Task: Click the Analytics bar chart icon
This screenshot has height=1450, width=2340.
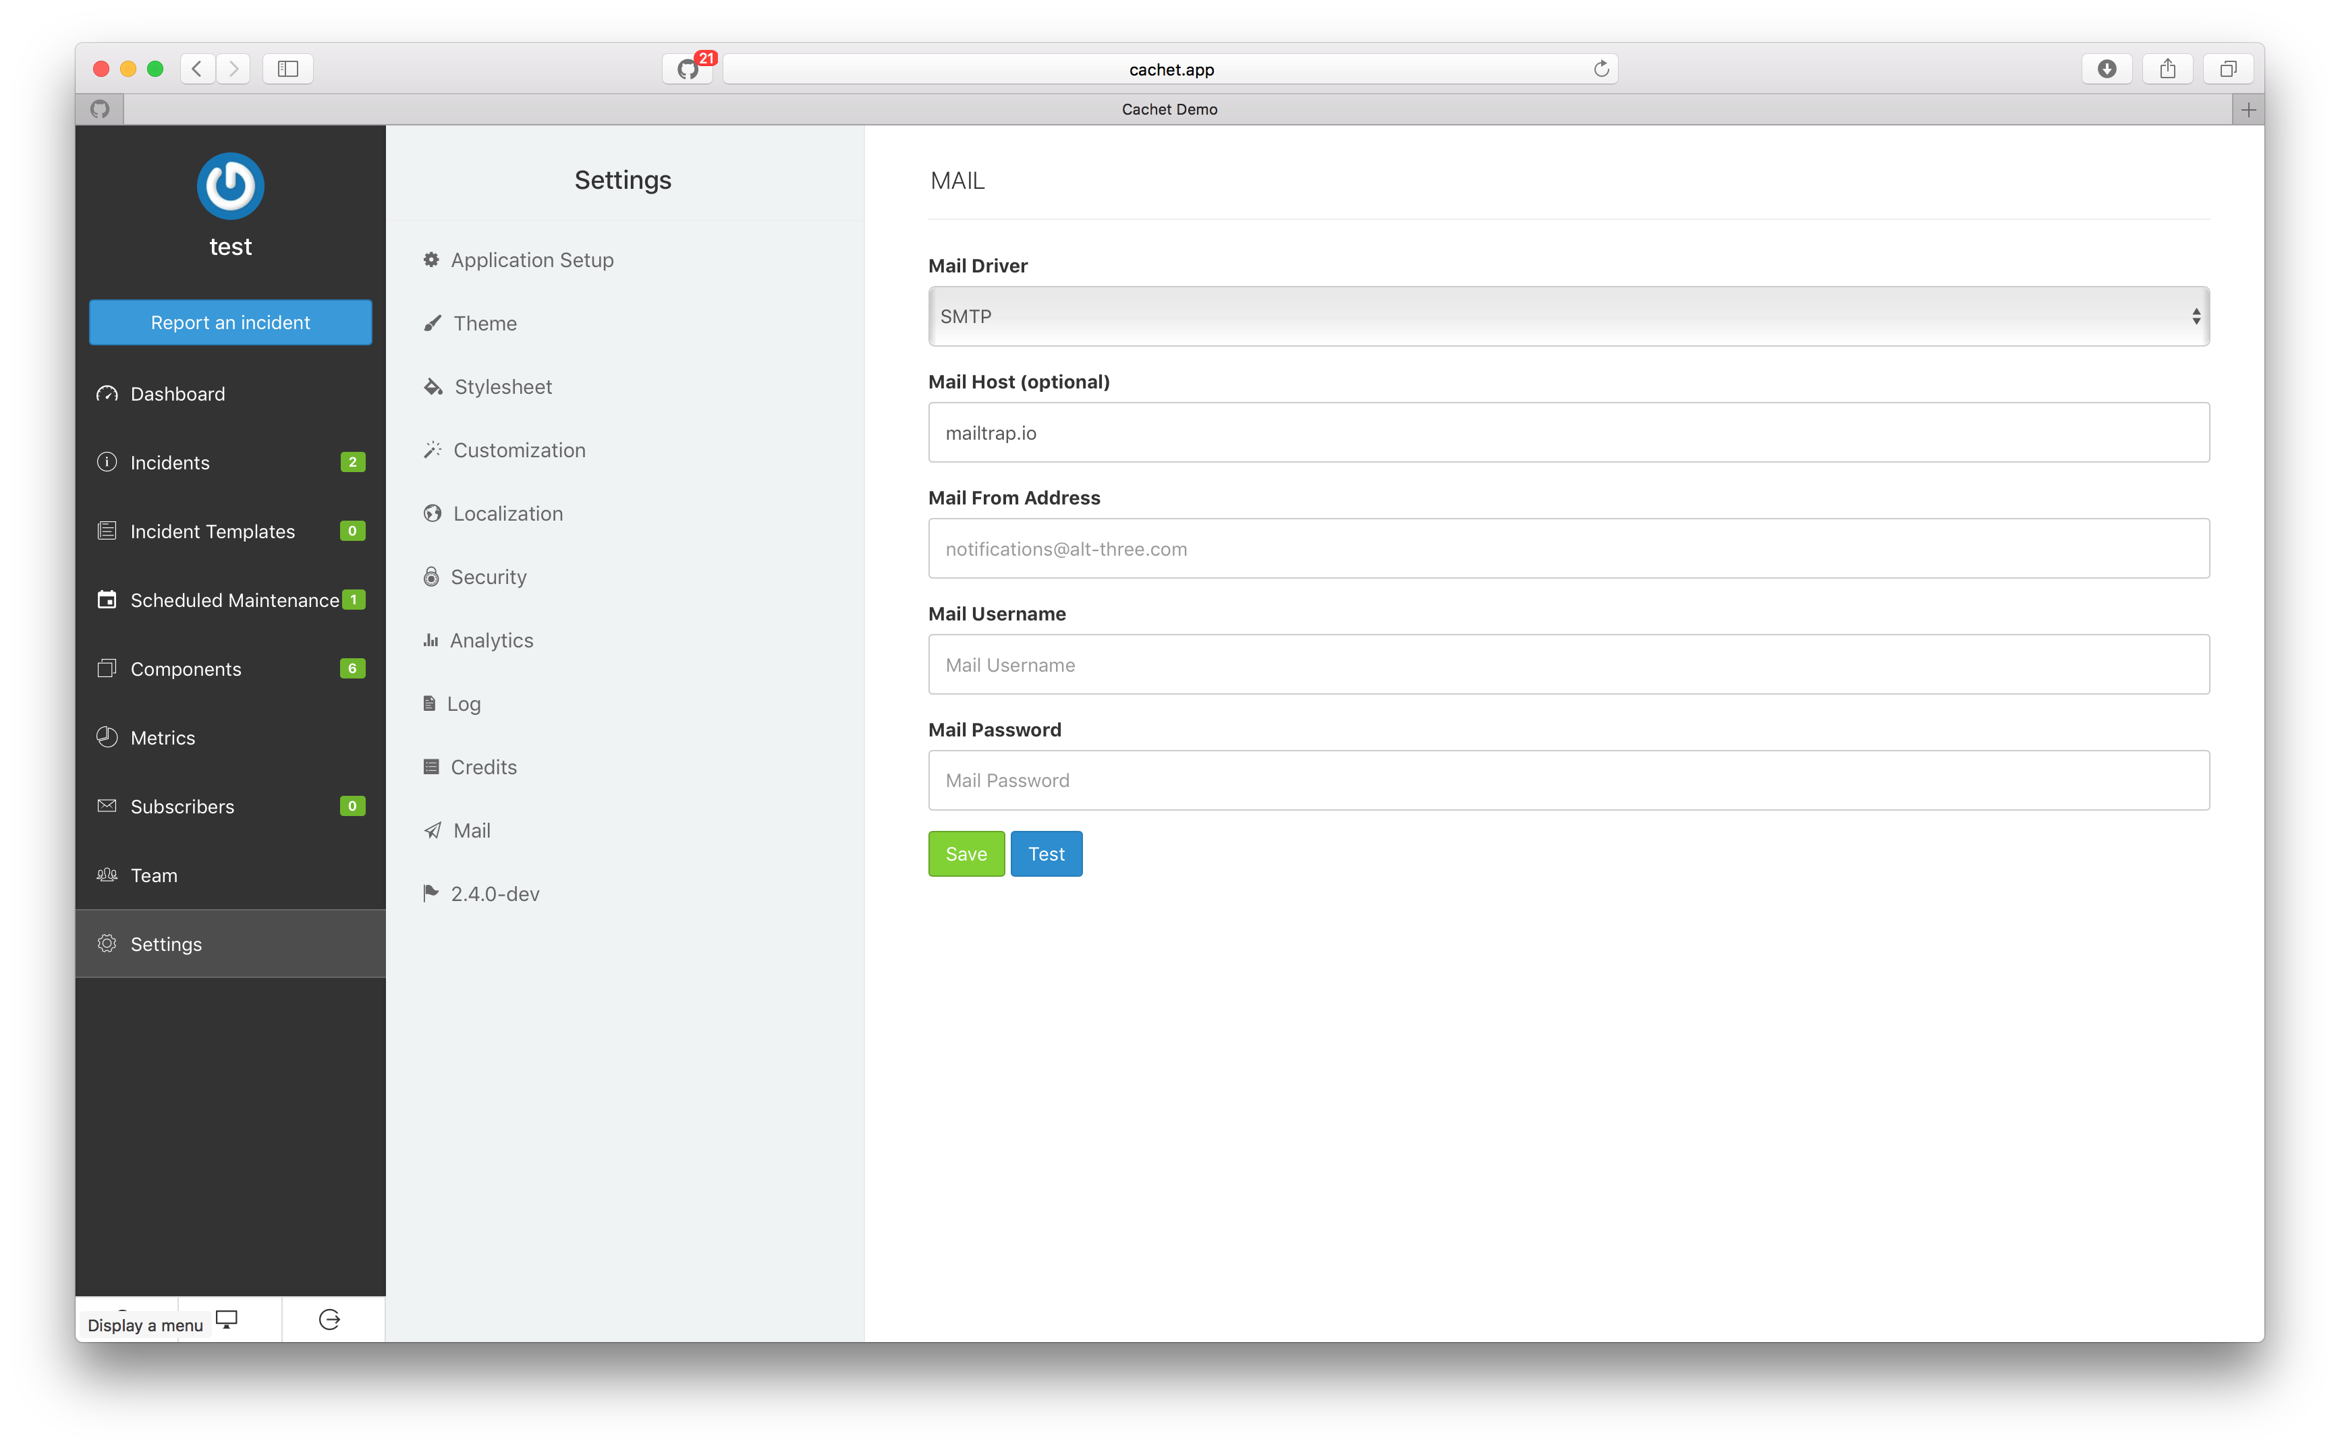Action: point(430,639)
